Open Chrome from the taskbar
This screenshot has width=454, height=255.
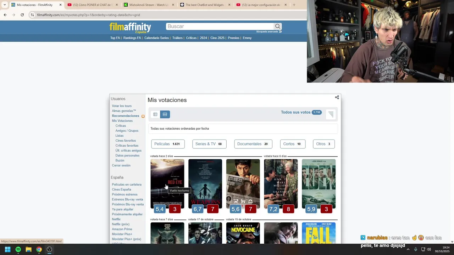[x=39, y=249]
